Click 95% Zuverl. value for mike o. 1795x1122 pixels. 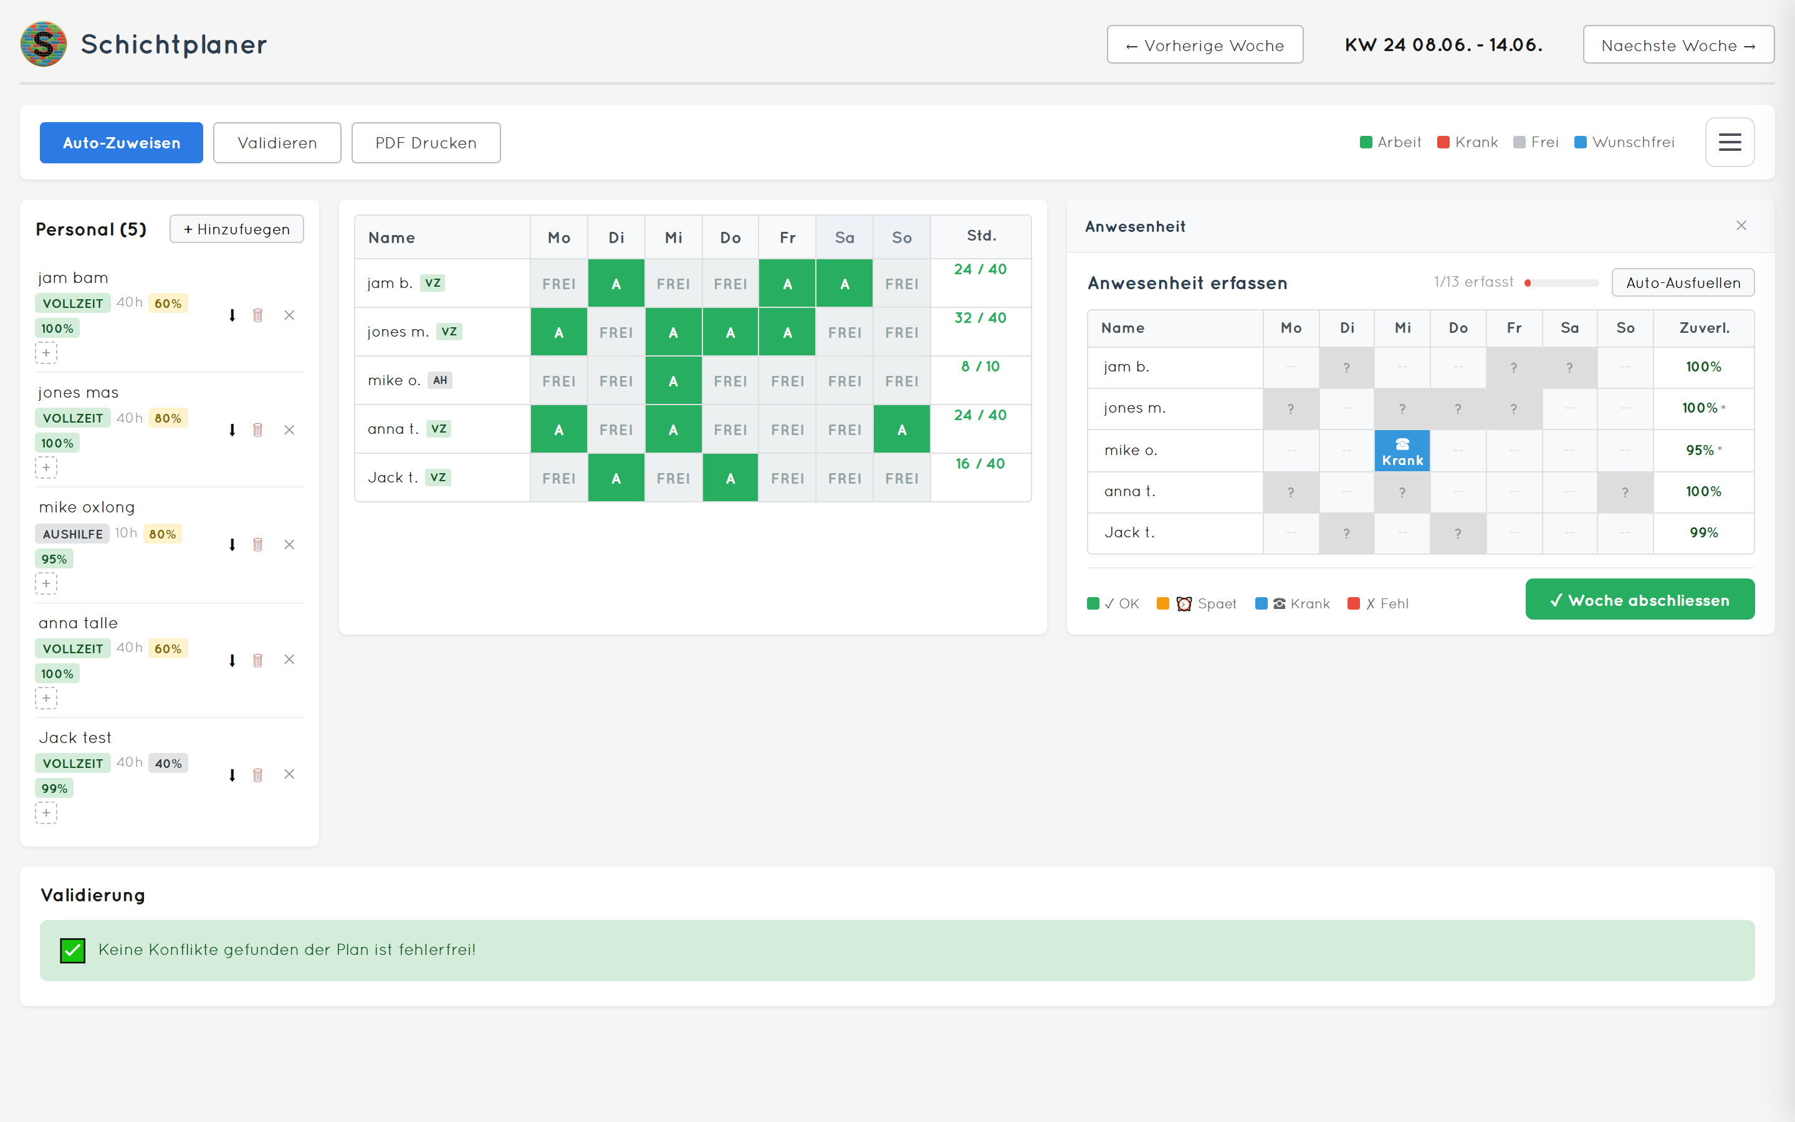pos(1700,451)
